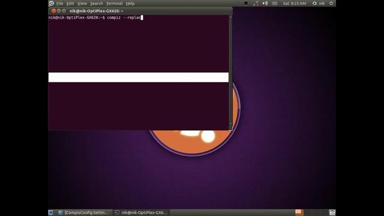The height and width of the screenshot is (216, 384).
Task: Open the File menu
Action: [59, 4]
